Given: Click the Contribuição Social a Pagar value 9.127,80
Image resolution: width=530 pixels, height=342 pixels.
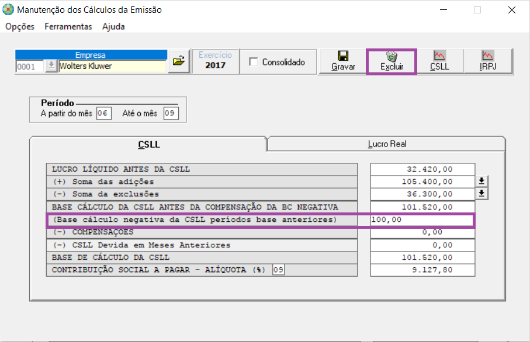Looking at the screenshot, I should [422, 270].
